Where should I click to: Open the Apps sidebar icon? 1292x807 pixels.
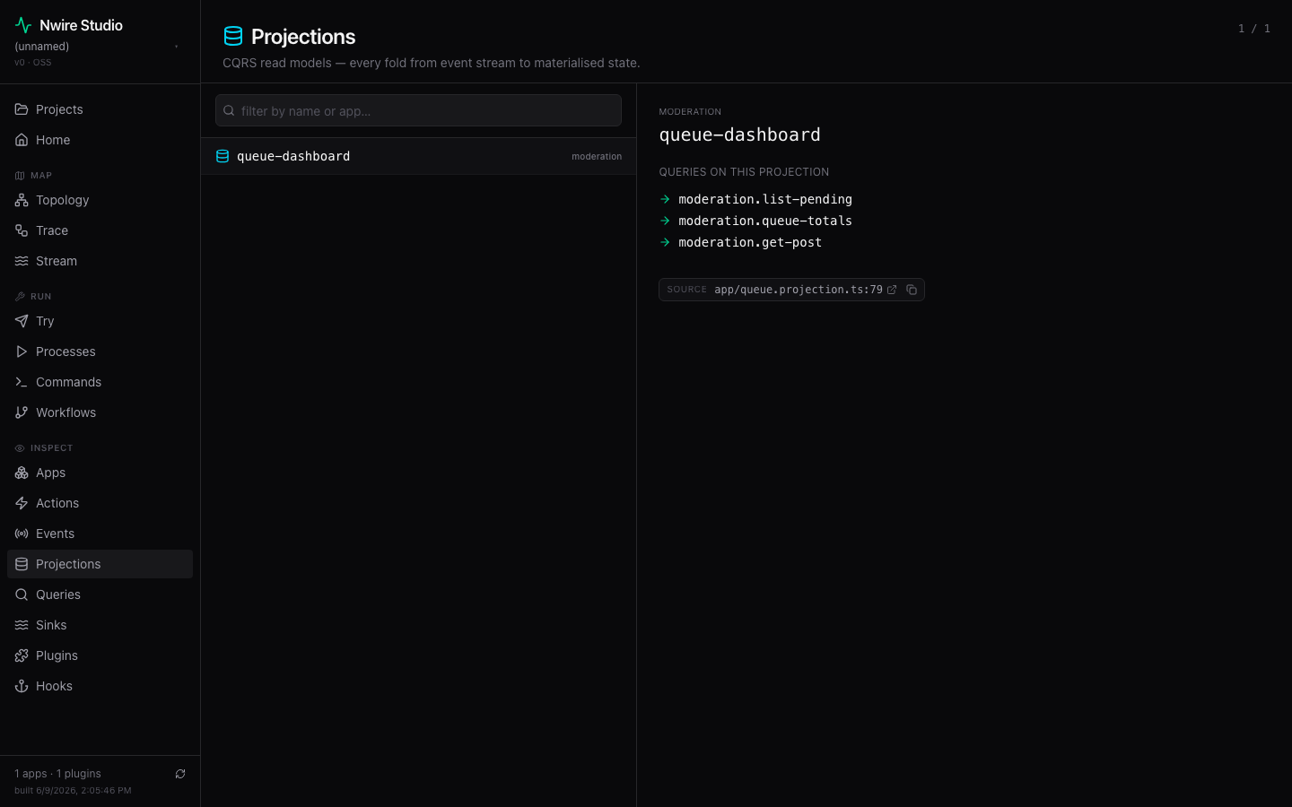[22, 473]
